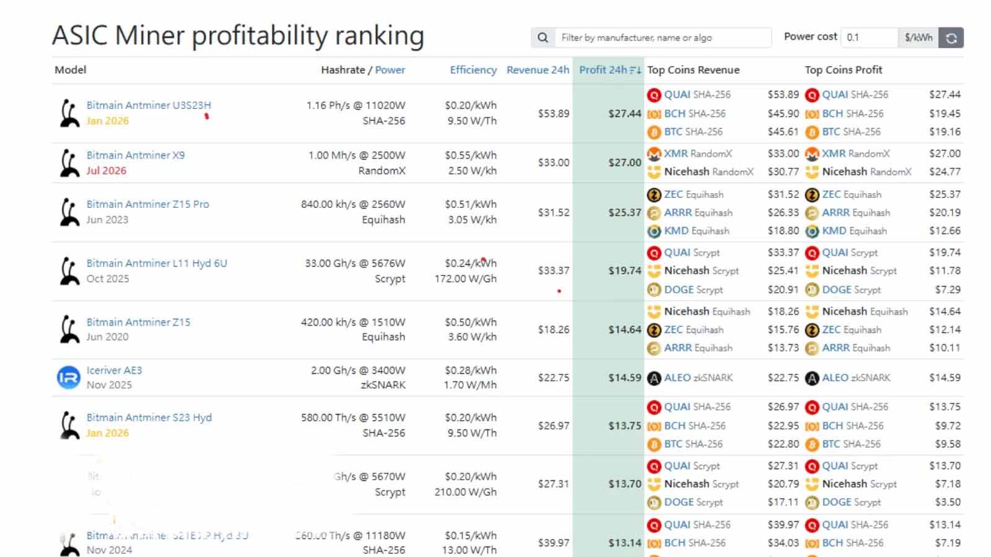Click BTC SHA-256 link in U3S23H profit list
This screenshot has width=991, height=557.
coord(851,132)
